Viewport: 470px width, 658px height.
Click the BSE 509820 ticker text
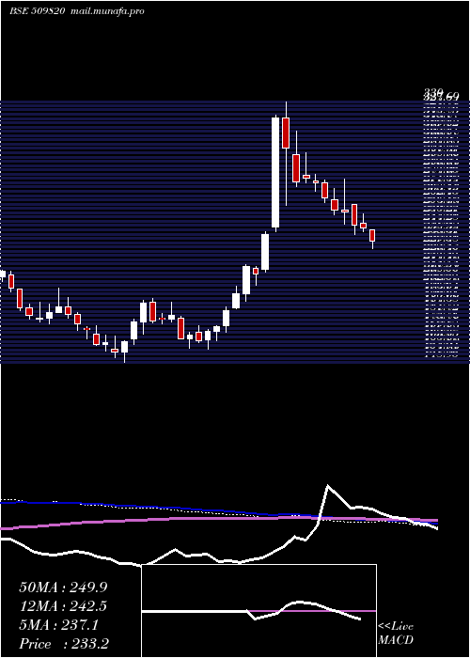coord(37,11)
